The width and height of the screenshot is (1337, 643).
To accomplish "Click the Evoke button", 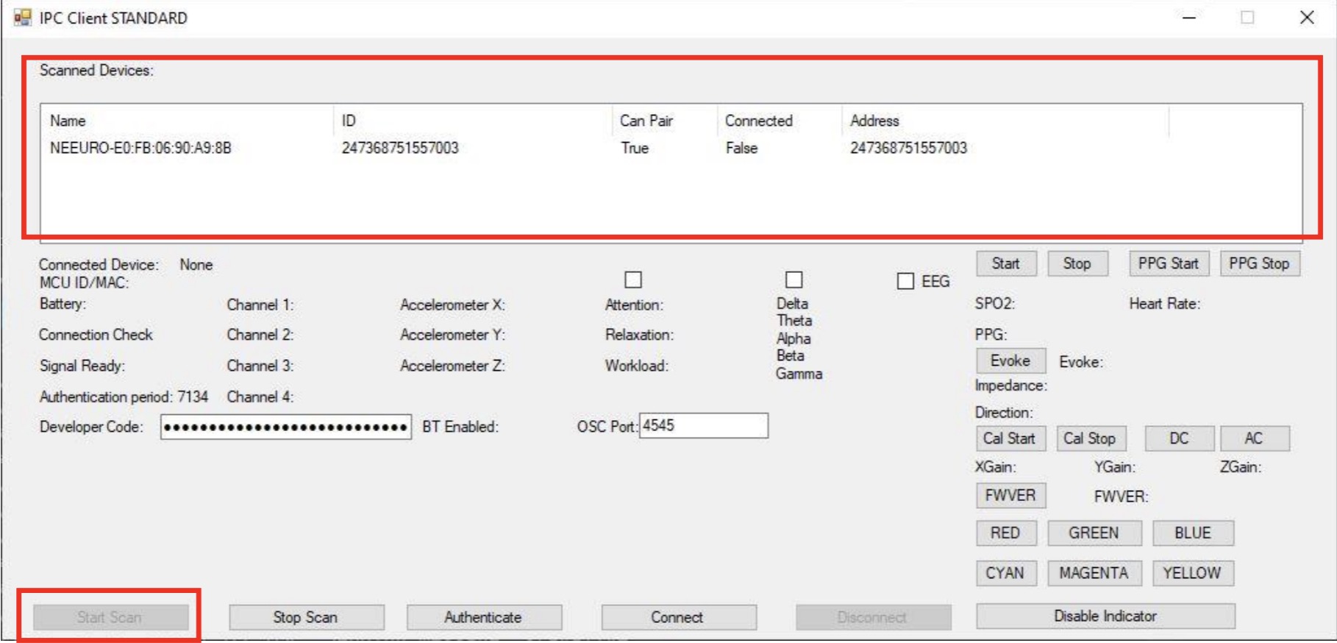I will point(1010,360).
